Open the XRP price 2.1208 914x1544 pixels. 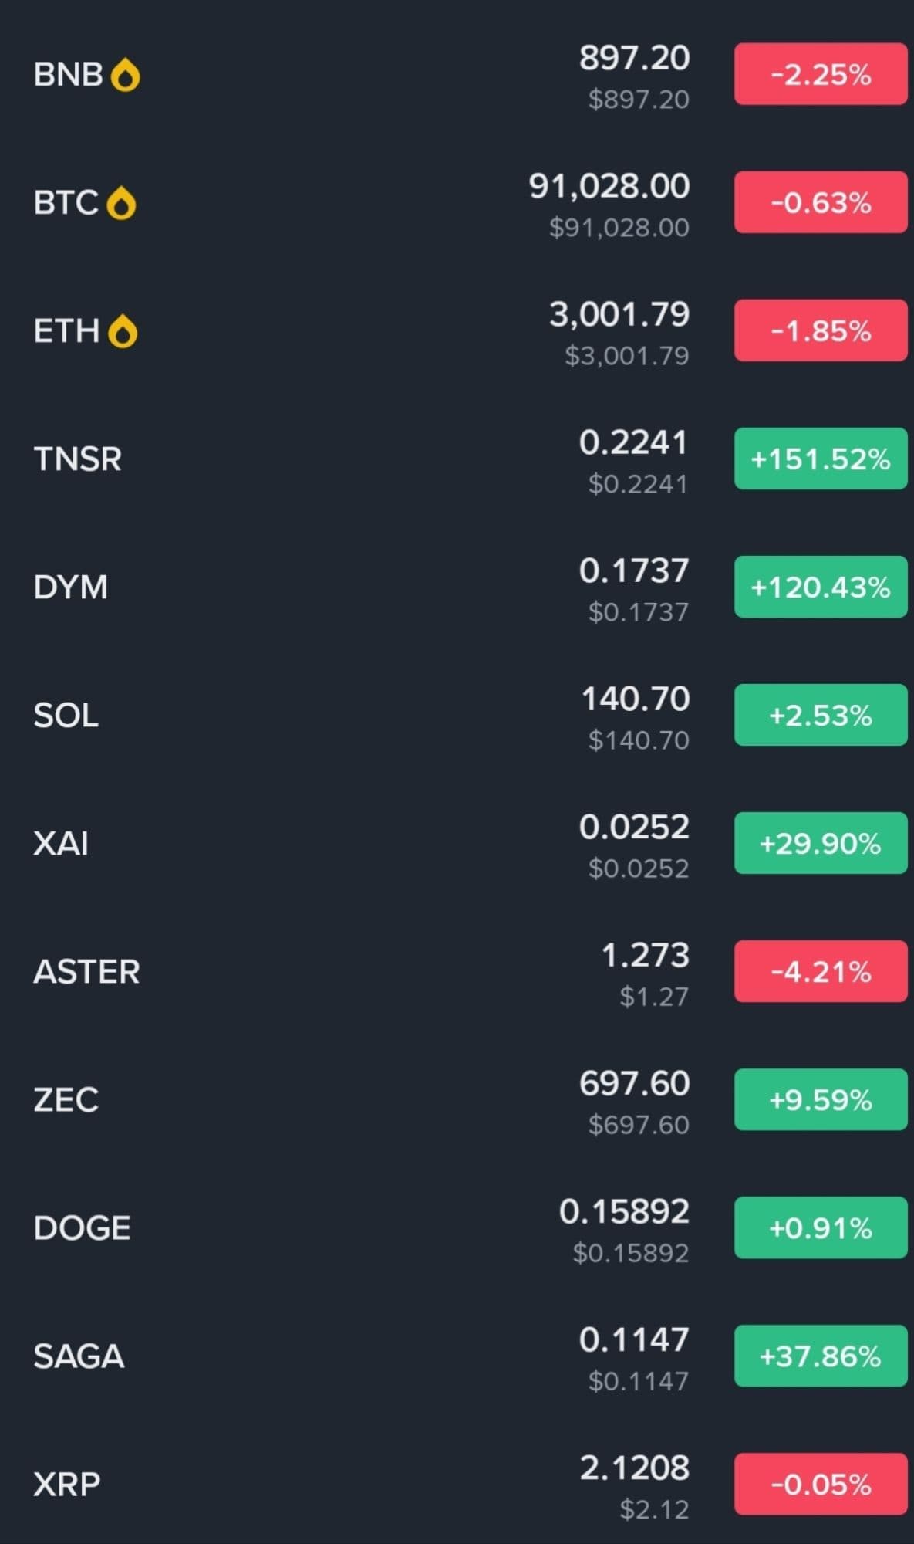[x=634, y=1468]
